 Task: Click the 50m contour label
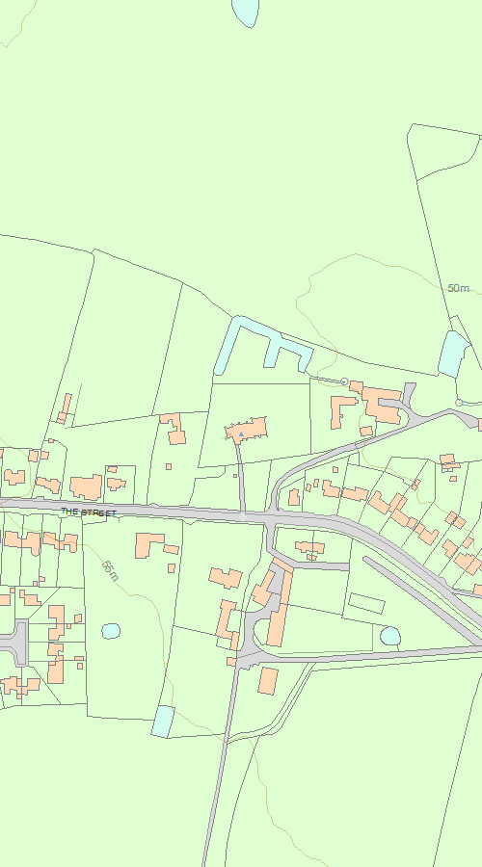point(458,288)
